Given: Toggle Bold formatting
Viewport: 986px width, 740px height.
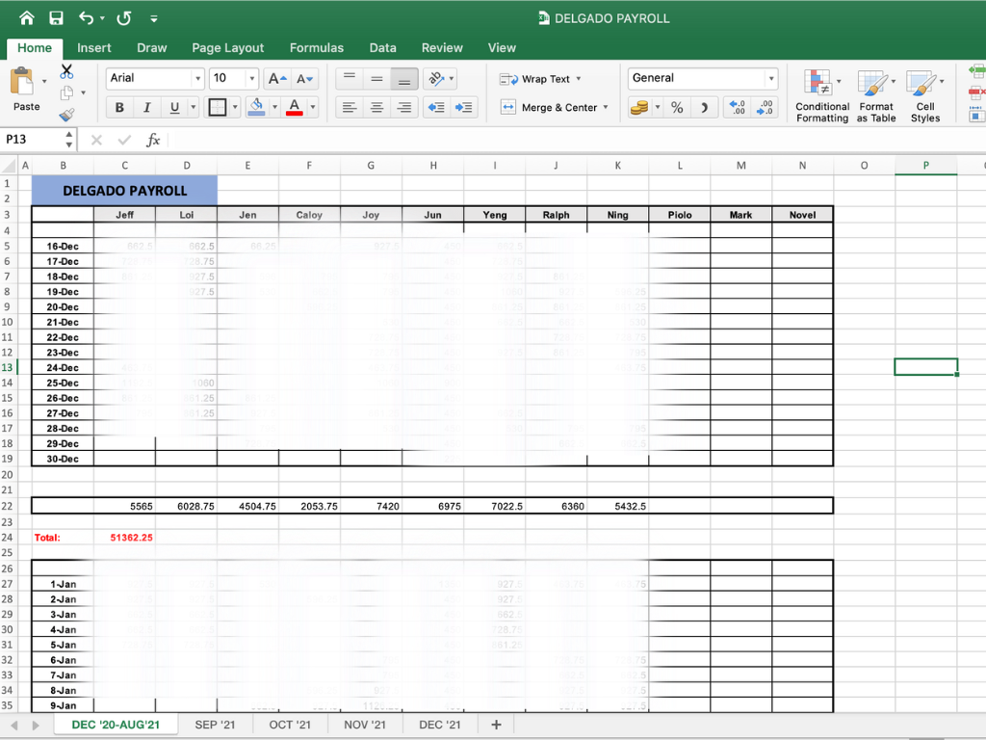Looking at the screenshot, I should (x=119, y=108).
